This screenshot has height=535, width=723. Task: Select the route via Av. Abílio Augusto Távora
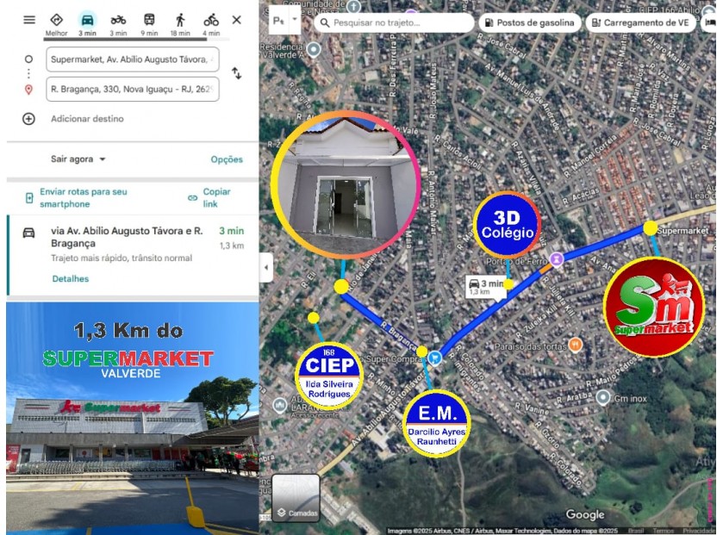coord(133,255)
